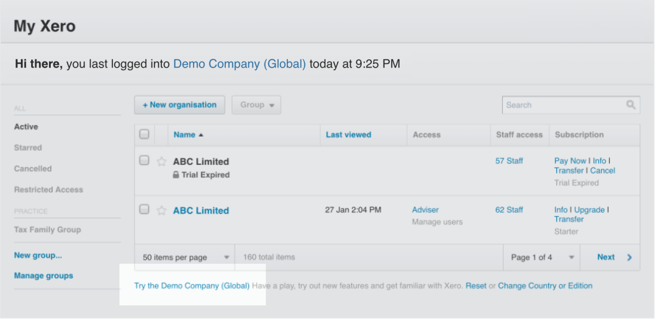
Task: Click Pay Now for ABC Limited
Action: click(x=570, y=161)
